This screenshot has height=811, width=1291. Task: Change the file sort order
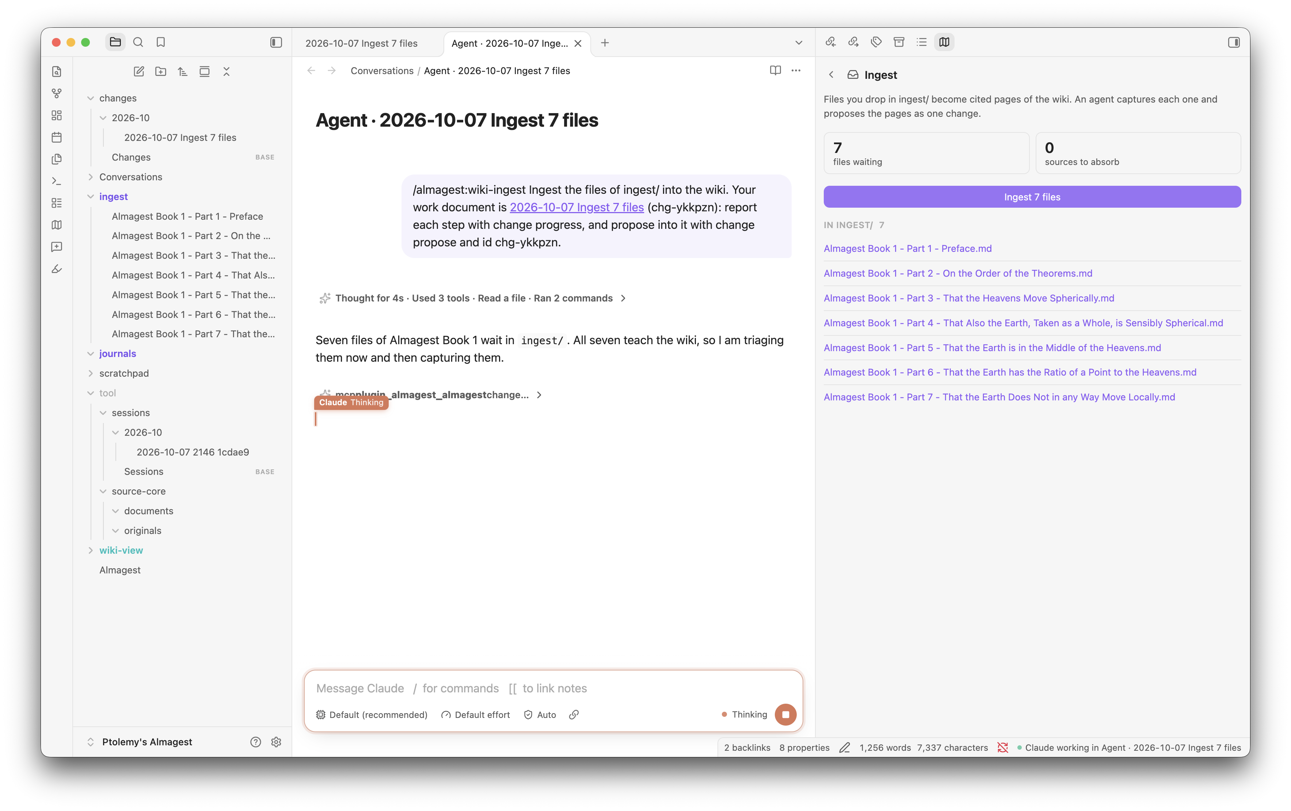[183, 71]
